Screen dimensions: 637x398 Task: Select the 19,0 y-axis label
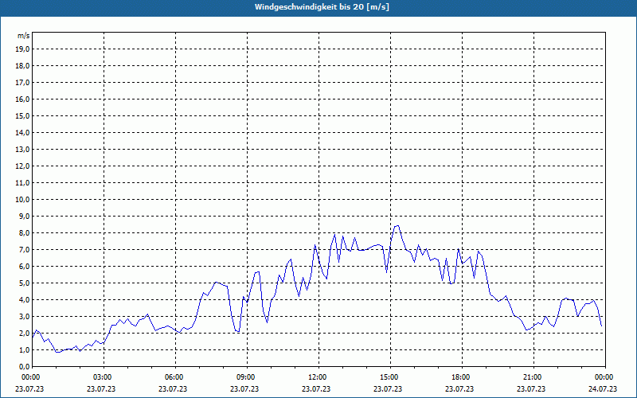pos(23,49)
